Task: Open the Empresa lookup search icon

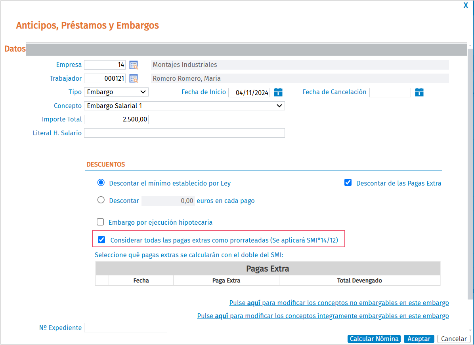Action: click(134, 65)
